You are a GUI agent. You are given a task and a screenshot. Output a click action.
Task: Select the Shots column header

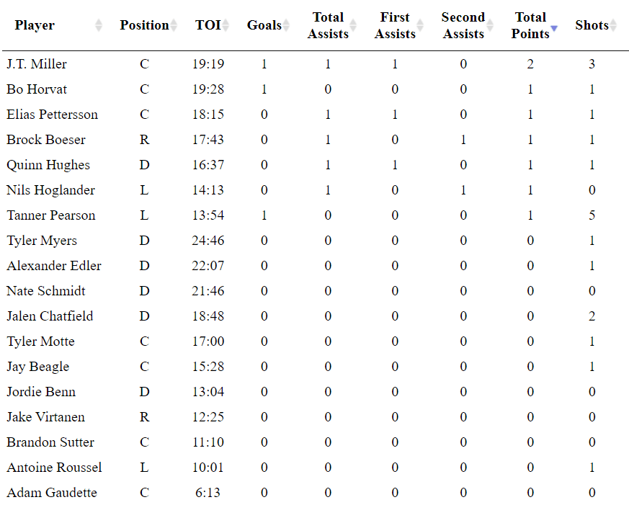click(x=592, y=26)
